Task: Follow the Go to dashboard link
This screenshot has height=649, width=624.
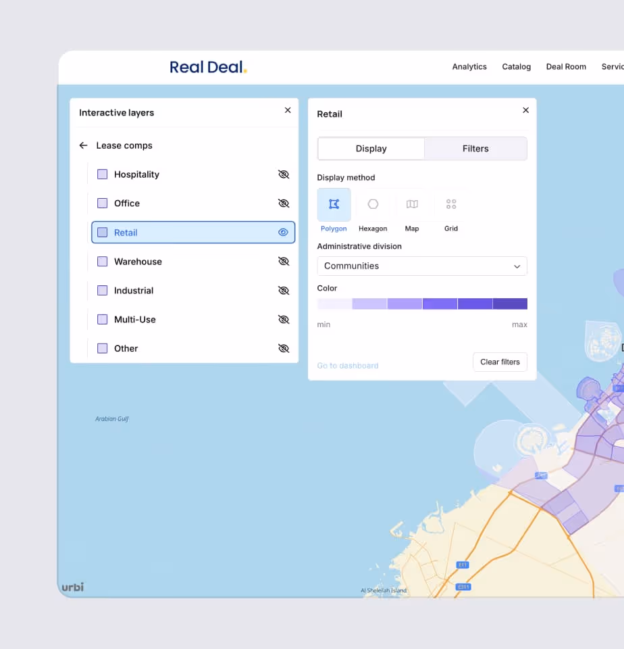Action: point(347,366)
